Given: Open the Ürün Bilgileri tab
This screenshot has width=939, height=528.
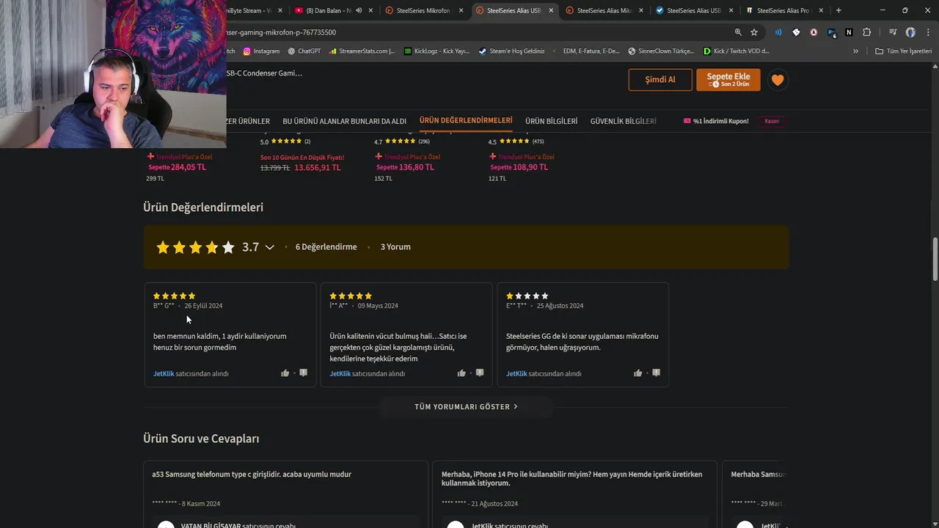Looking at the screenshot, I should pyautogui.click(x=551, y=121).
